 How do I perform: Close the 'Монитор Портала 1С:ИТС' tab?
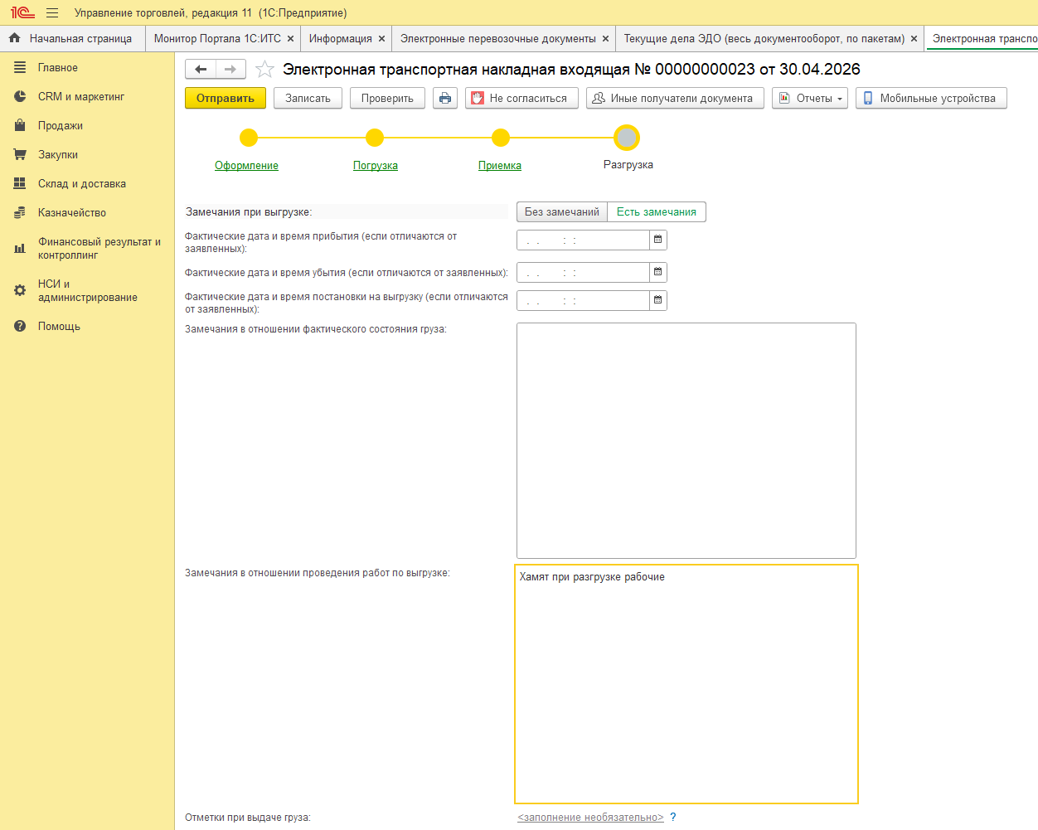pos(290,39)
